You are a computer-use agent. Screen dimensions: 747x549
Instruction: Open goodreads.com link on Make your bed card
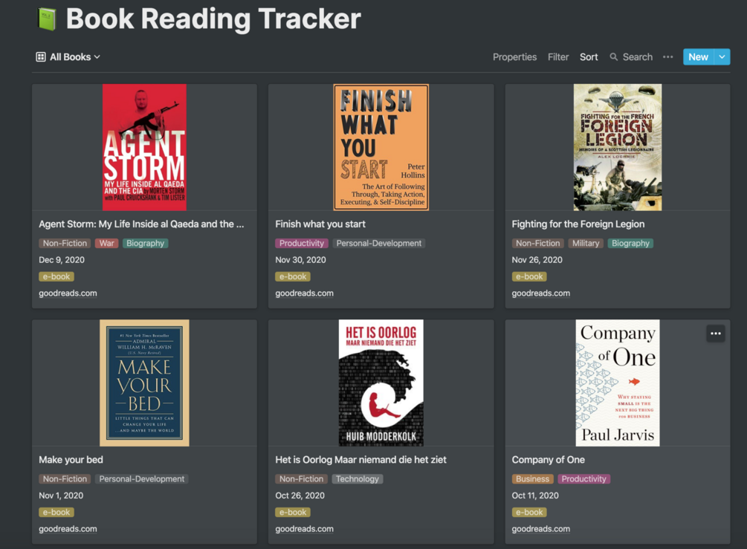click(68, 529)
